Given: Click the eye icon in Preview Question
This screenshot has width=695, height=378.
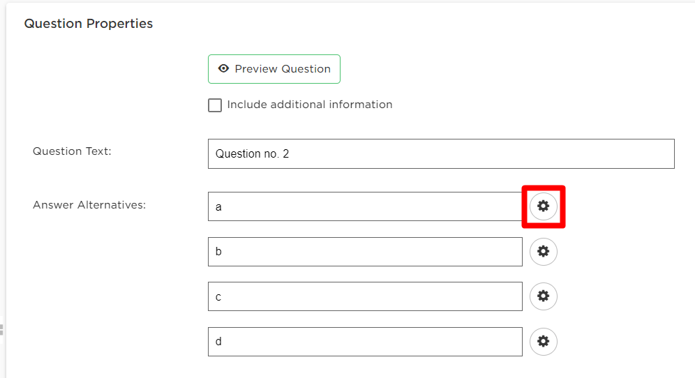Looking at the screenshot, I should [223, 68].
